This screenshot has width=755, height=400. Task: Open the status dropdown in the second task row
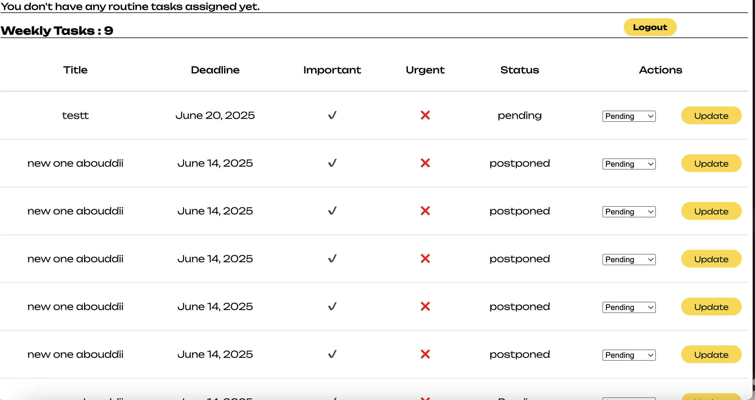pos(629,164)
